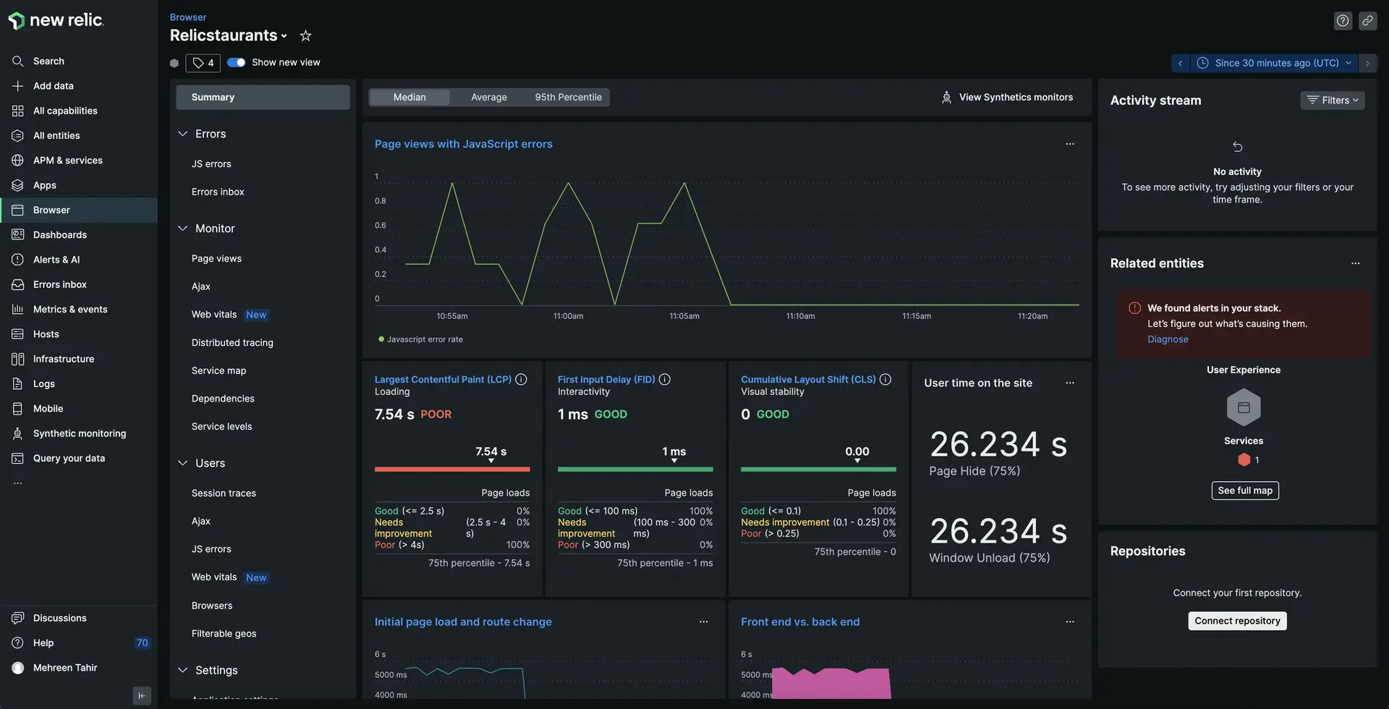
Task: Open the Summary menu item
Action: point(263,98)
